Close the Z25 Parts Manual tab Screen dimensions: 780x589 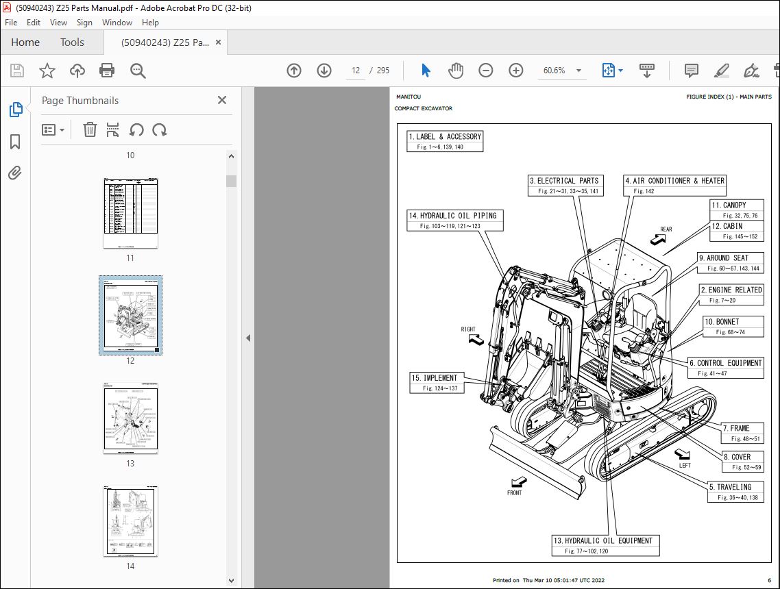tap(218, 42)
